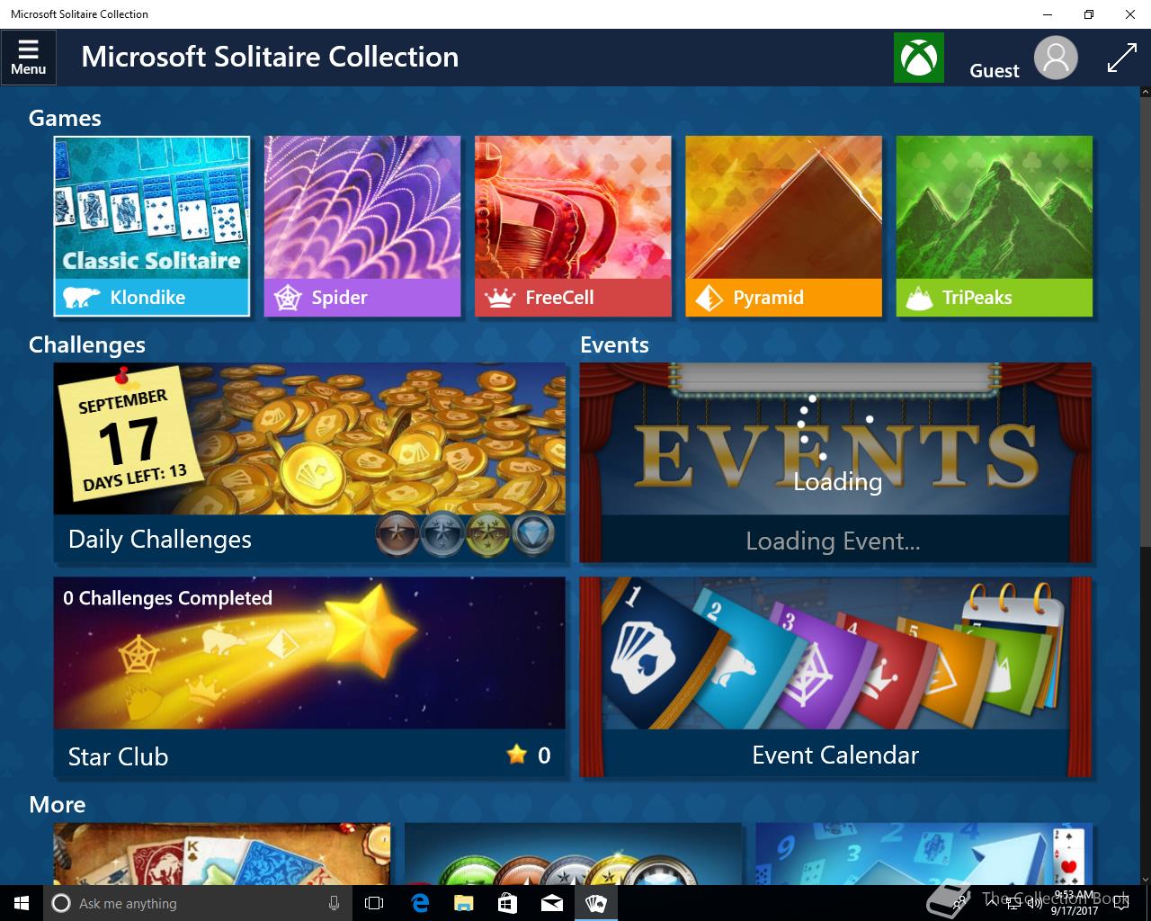
Task: Click the 'Loading Event...' text
Action: tap(833, 541)
